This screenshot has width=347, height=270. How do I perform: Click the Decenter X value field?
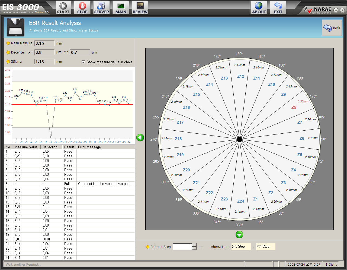(x=45, y=52)
